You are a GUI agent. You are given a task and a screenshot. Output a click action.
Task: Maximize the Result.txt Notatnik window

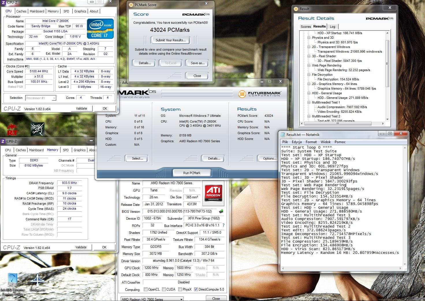[x=390, y=133]
